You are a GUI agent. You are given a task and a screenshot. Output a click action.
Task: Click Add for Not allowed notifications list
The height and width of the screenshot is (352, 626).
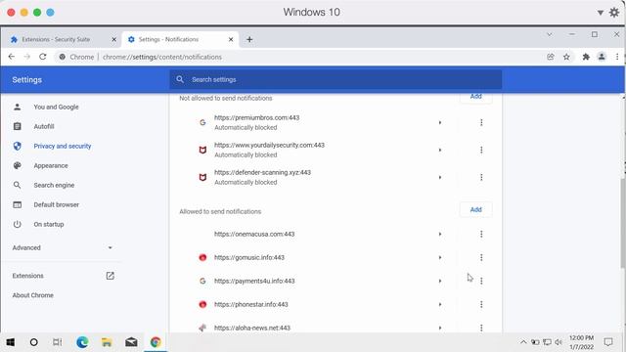[475, 98]
